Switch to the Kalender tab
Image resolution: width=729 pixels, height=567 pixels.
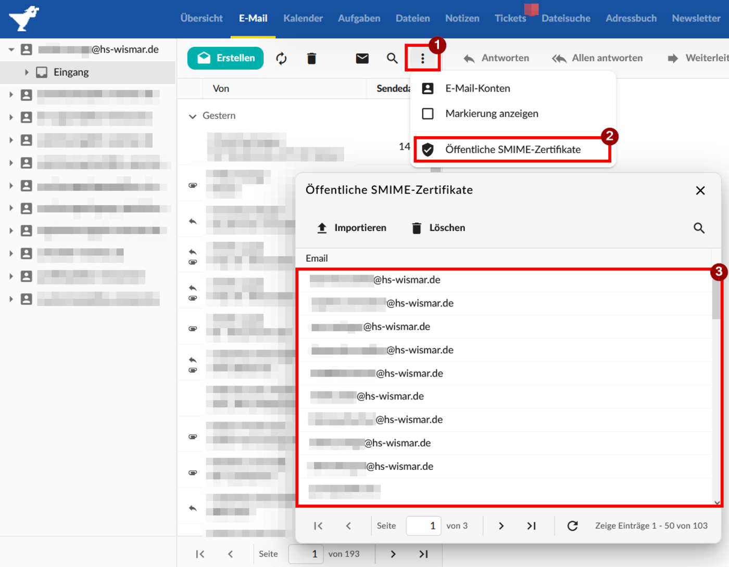pyautogui.click(x=303, y=18)
